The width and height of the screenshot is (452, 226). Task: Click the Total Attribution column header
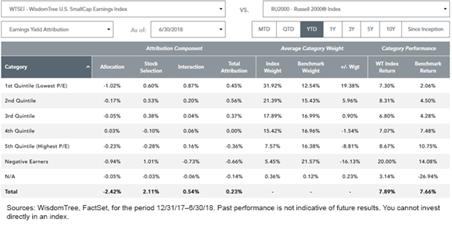point(234,67)
